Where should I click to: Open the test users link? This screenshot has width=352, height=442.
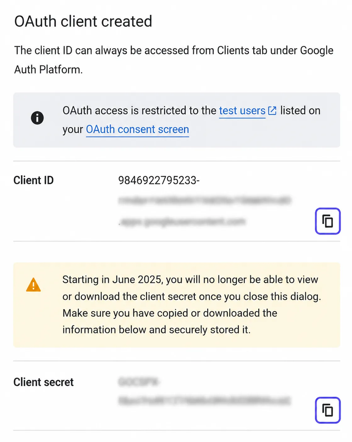pos(242,111)
